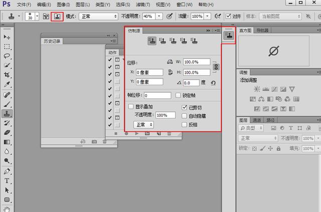
Task: Open Clone Source panel from options bar
Action: (57, 17)
